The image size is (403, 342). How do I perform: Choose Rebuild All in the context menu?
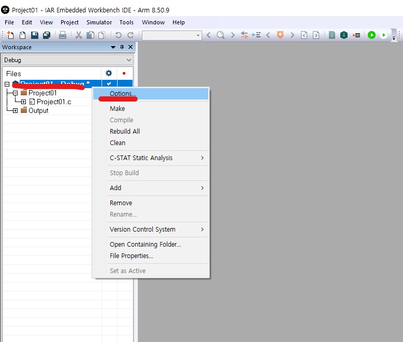click(x=151, y=132)
